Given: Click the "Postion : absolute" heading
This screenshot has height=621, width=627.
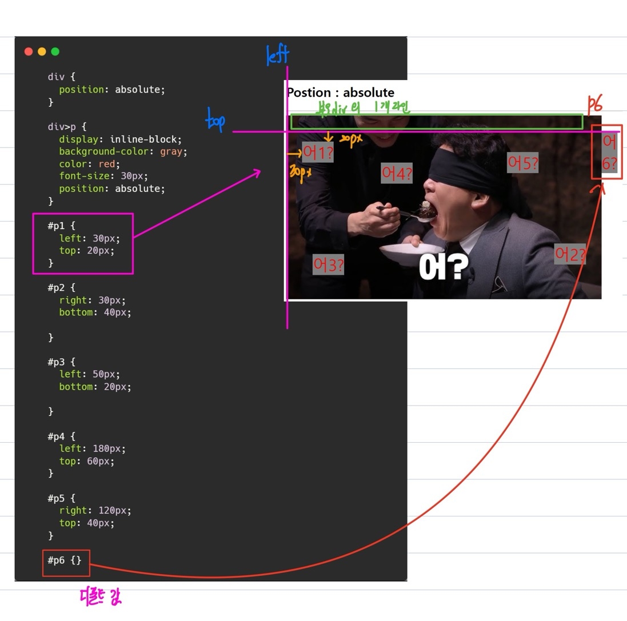Looking at the screenshot, I should (x=341, y=93).
